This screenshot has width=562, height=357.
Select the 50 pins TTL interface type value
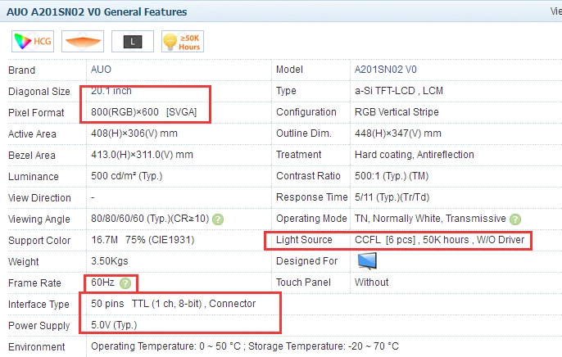174,304
